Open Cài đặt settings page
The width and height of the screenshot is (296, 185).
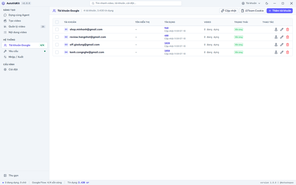tap(24, 69)
